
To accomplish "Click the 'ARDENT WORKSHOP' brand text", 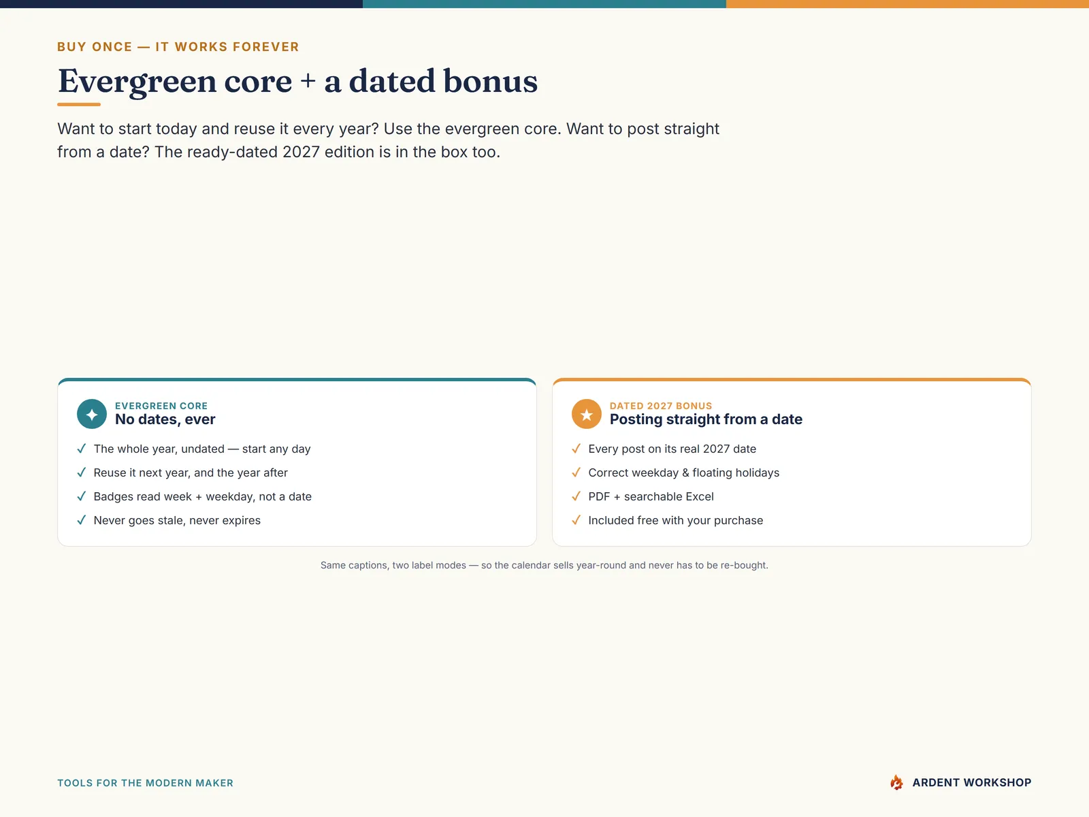I will click(972, 783).
